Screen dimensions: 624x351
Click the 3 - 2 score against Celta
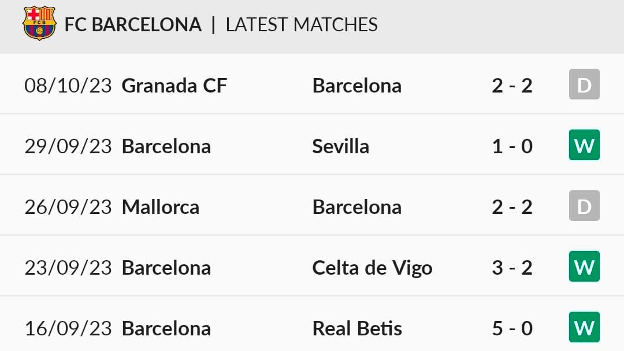click(x=512, y=268)
